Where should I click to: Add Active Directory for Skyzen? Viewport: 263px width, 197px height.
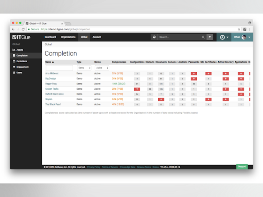[x=226, y=99]
